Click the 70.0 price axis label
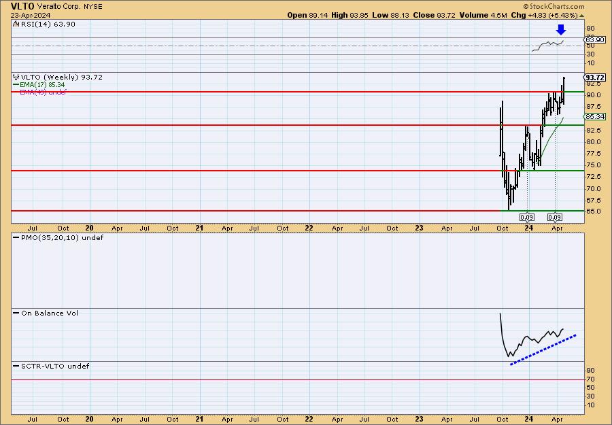612x425 pixels. [x=594, y=188]
